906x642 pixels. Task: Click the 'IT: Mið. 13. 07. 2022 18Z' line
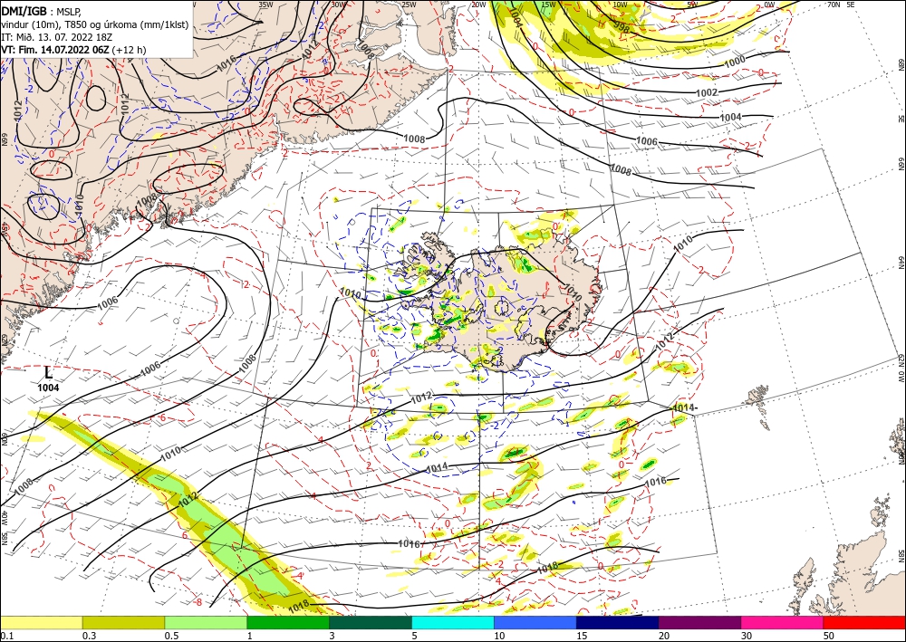point(56,37)
